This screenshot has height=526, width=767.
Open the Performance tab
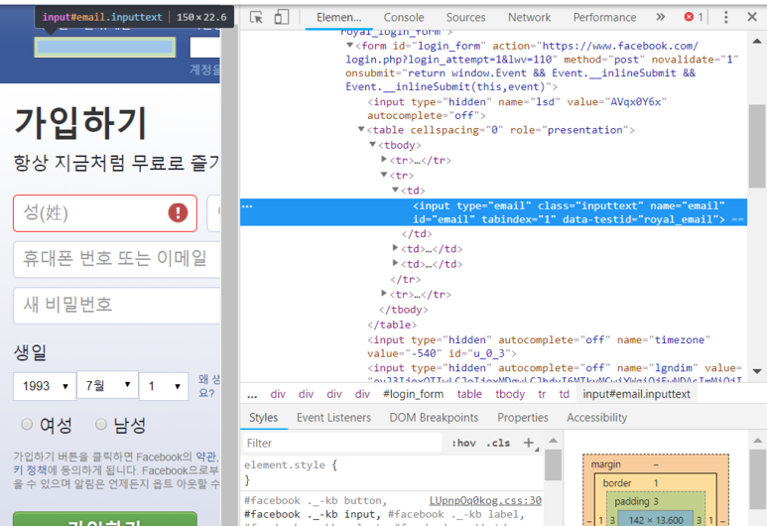pos(604,18)
